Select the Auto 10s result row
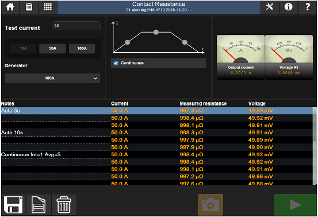This screenshot has width=318, height=217. tap(157, 133)
